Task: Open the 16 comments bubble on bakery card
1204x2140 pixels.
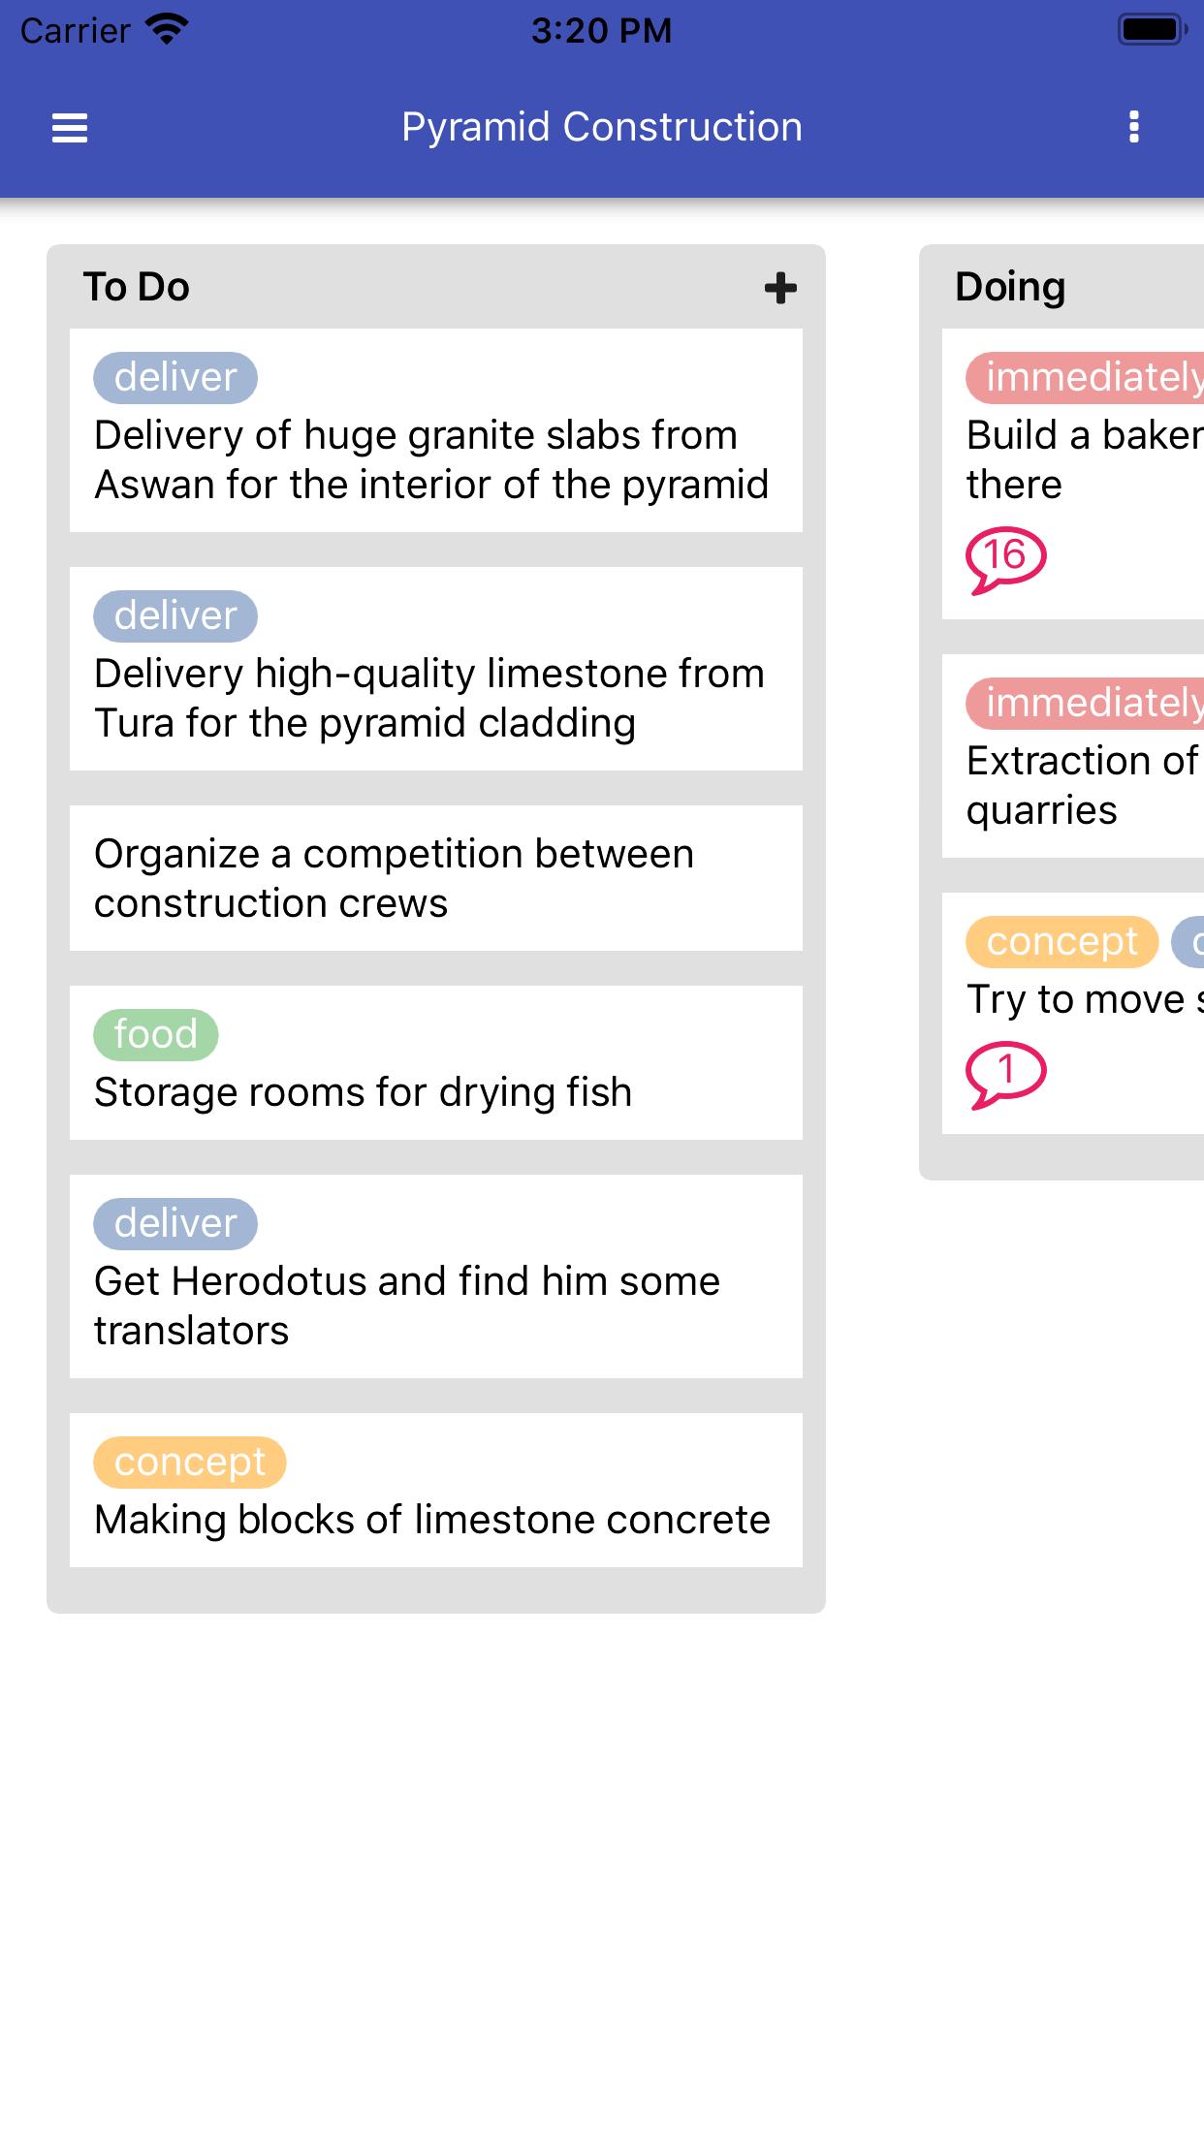Action: [x=1005, y=559]
